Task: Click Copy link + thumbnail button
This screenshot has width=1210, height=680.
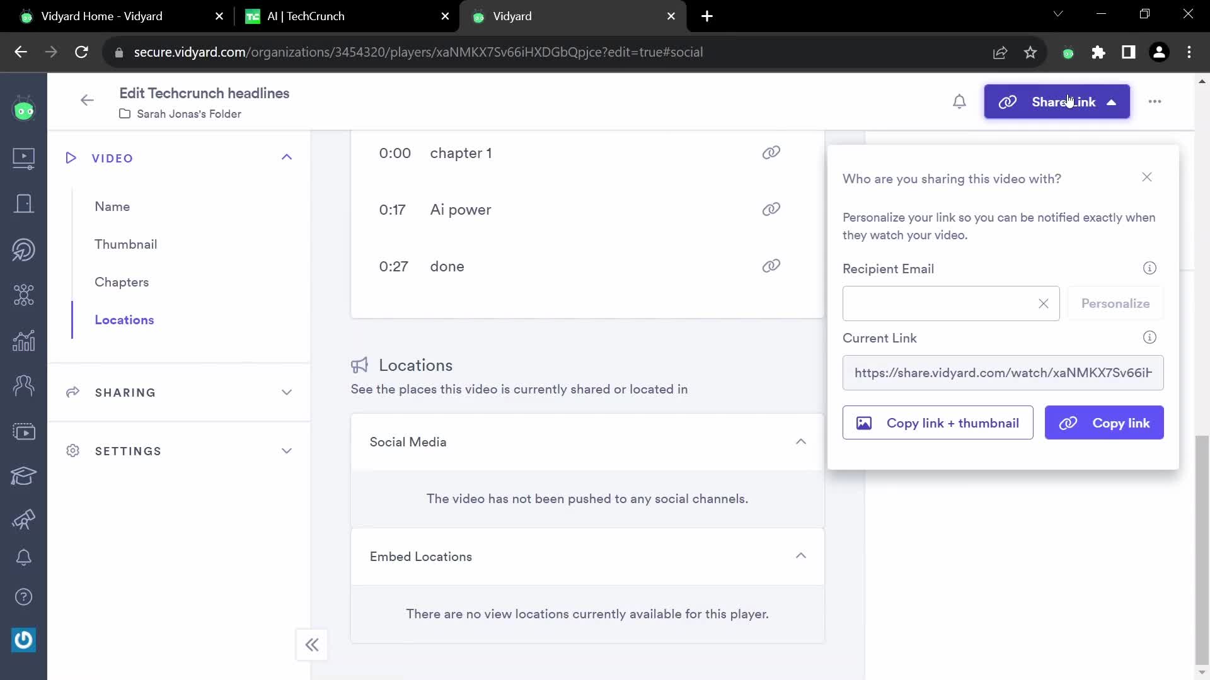Action: coord(938,423)
